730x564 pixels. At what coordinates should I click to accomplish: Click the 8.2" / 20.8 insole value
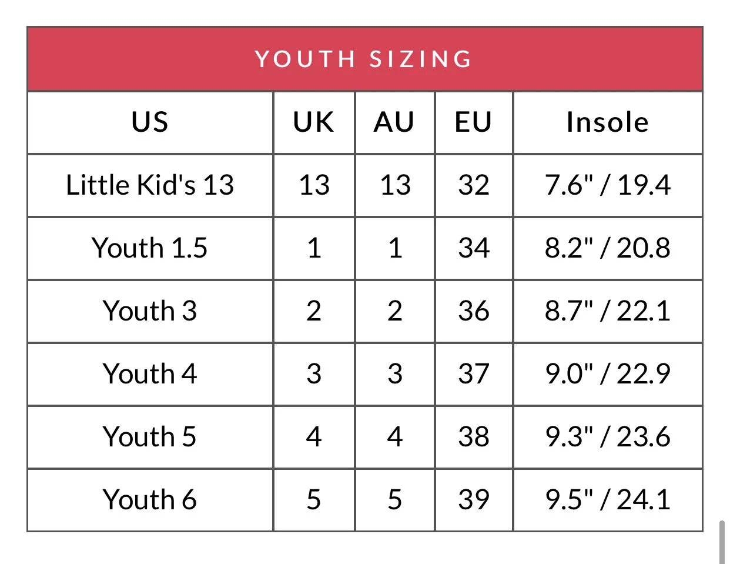[x=608, y=248]
